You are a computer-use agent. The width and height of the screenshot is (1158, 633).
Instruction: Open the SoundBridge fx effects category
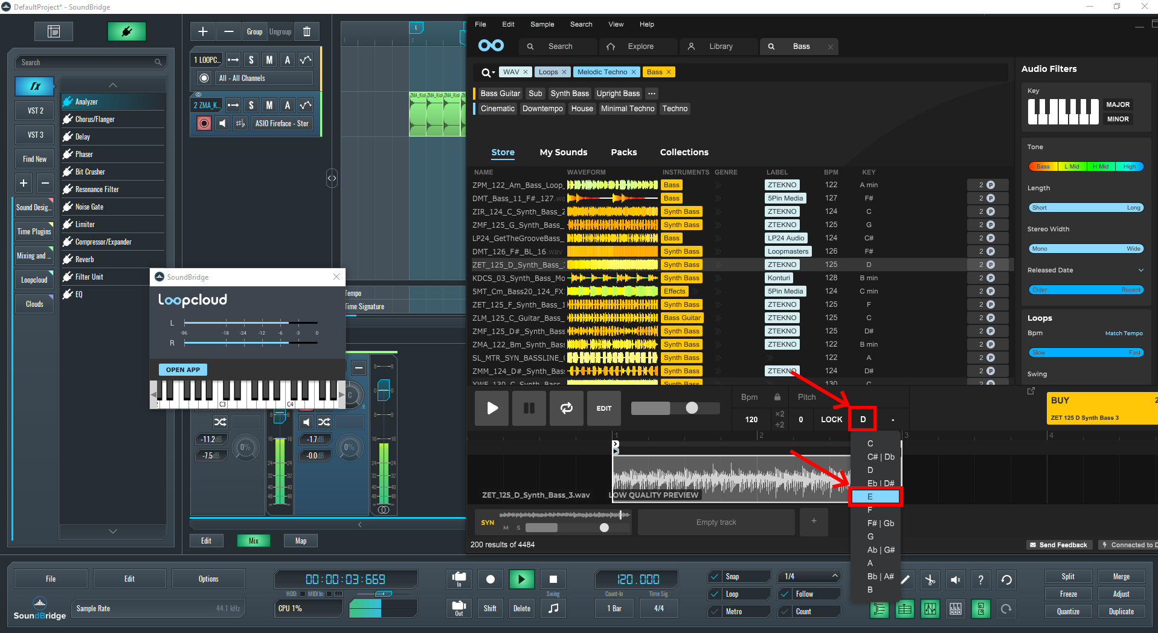34,86
